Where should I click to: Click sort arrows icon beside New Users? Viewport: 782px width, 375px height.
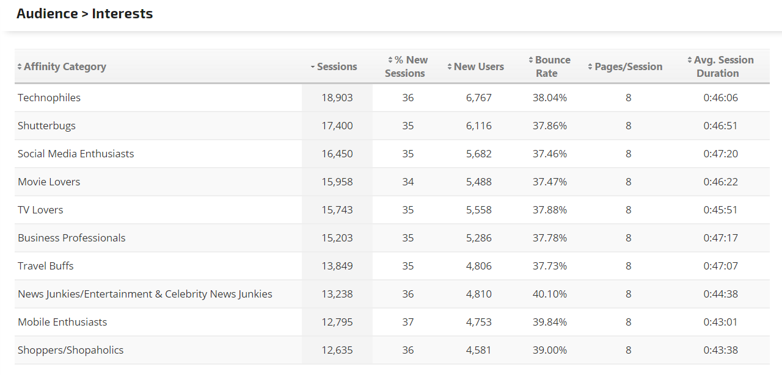tap(450, 66)
